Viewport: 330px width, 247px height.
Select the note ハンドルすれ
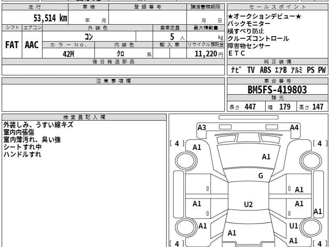tap(23, 155)
